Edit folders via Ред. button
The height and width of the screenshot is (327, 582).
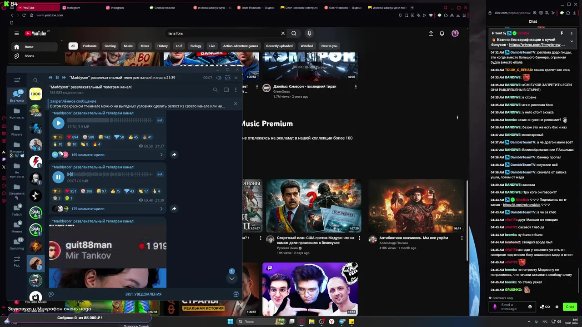[x=17, y=261]
